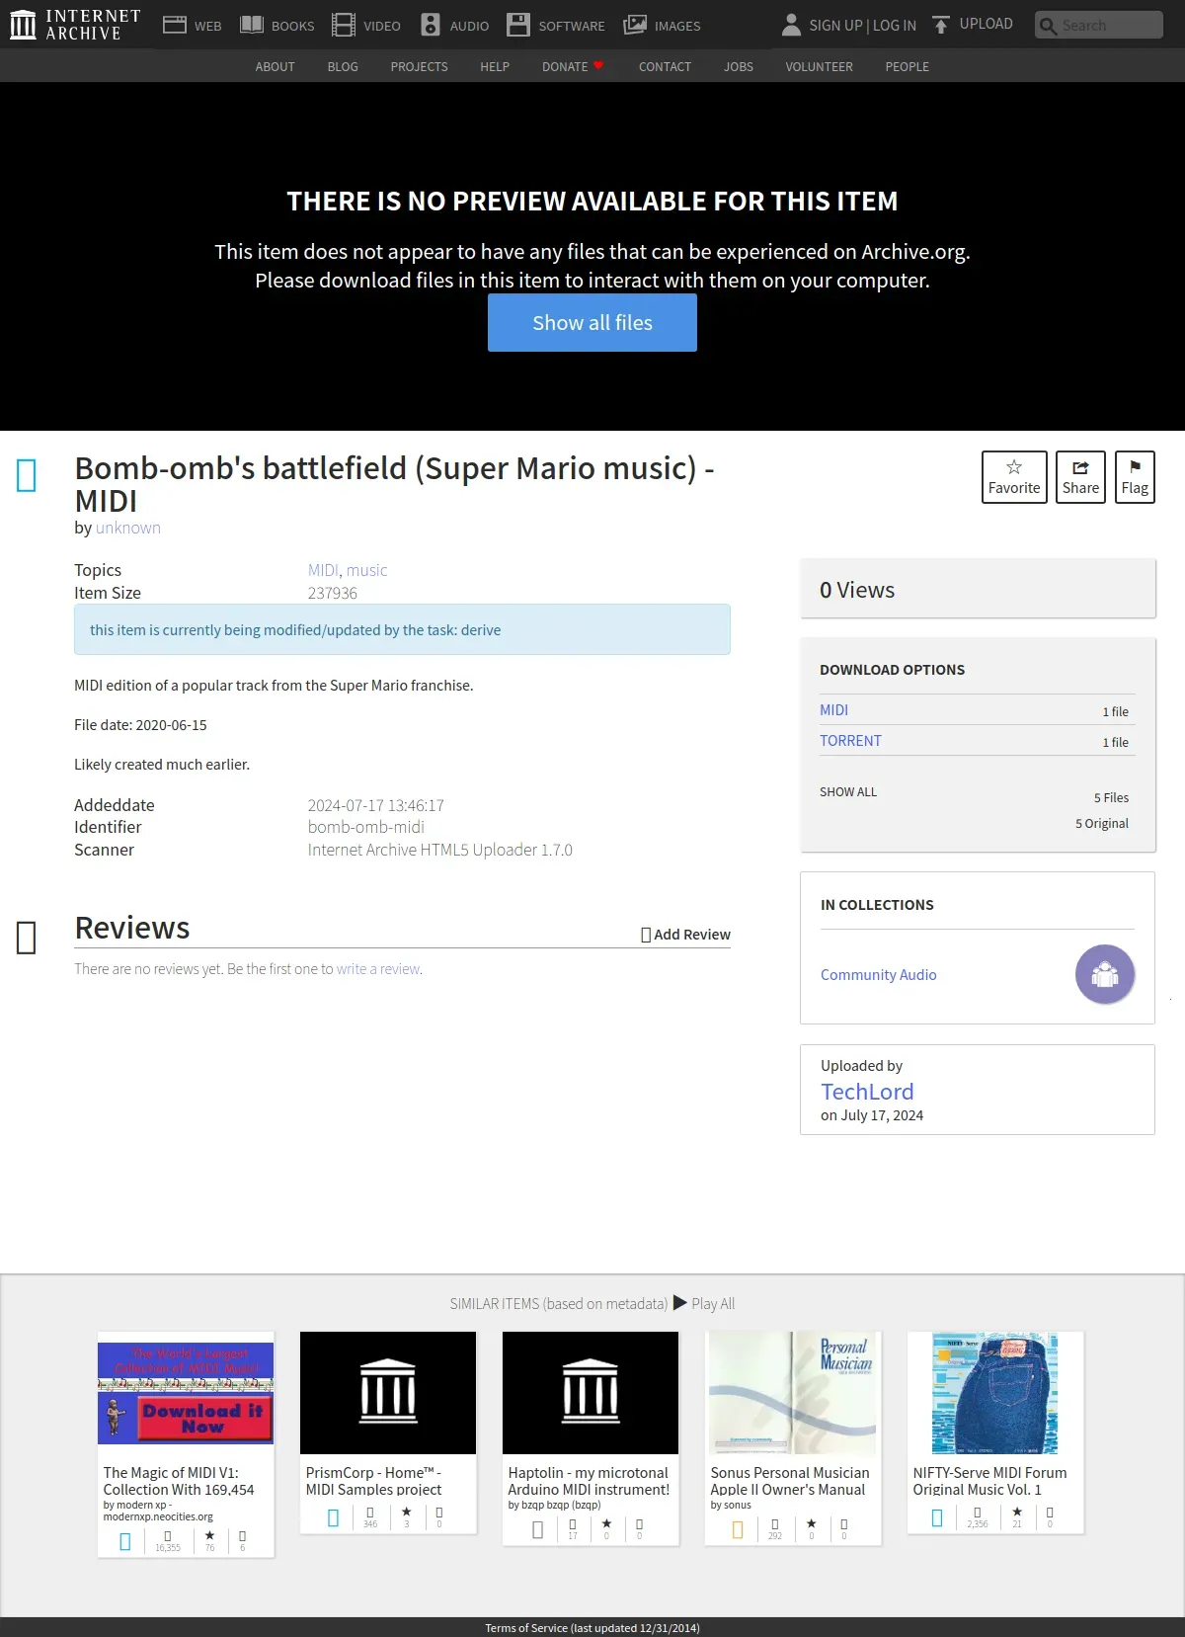The image size is (1185, 1637).
Task: Open uploader TechLord's profile
Action: 867,1091
